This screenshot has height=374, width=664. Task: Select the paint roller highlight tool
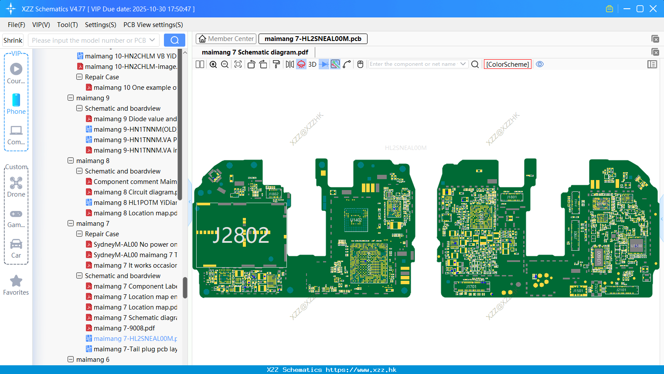coord(276,64)
